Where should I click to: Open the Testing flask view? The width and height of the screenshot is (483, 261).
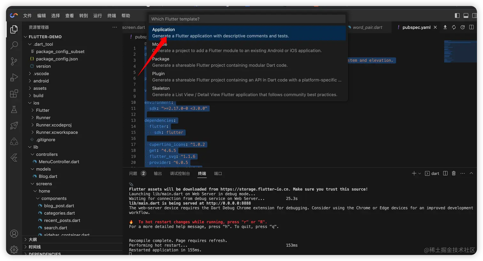[x=14, y=110]
